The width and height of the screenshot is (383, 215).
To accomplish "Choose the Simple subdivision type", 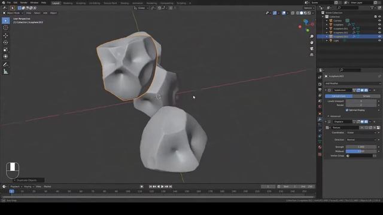I will [x=366, y=96].
